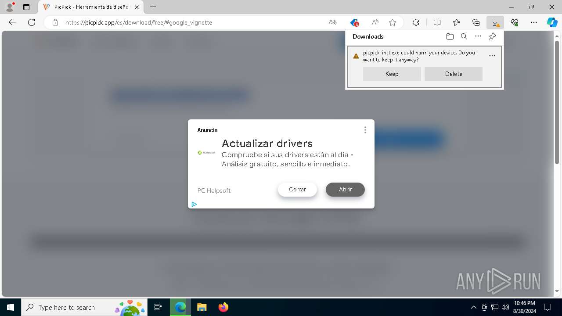Search downloads magnifier icon
The image size is (562, 316).
tap(464, 36)
